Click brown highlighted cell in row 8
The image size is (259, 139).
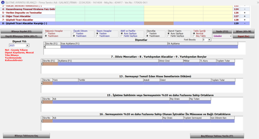tap(159, 23)
